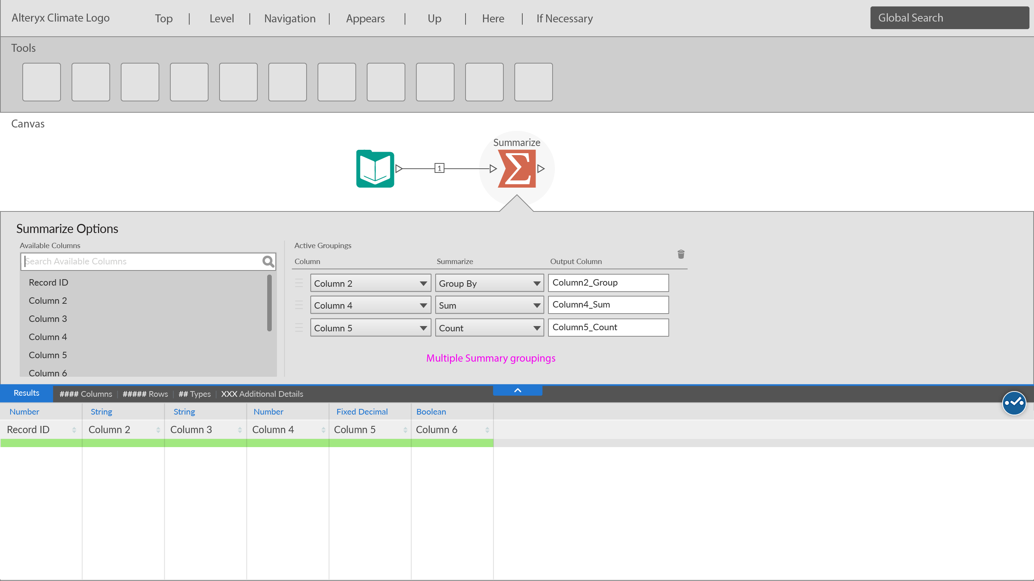Image resolution: width=1034 pixels, height=581 pixels.
Task: Click the search magnifier icon in Available Columns
Action: click(x=268, y=262)
